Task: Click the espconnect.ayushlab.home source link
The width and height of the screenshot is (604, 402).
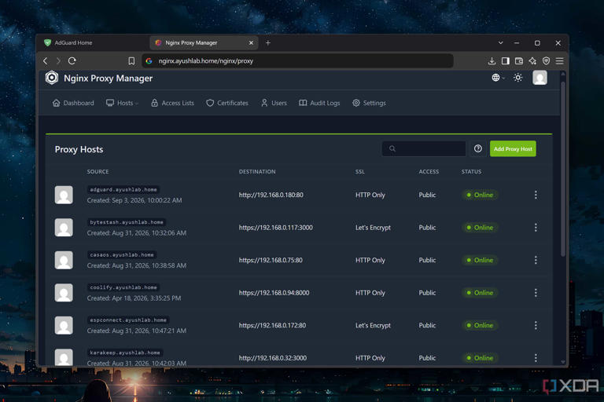Action: (128, 320)
